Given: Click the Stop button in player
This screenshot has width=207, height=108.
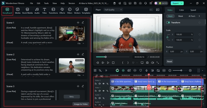Looking at the screenshot, I should (x=113, y=63).
